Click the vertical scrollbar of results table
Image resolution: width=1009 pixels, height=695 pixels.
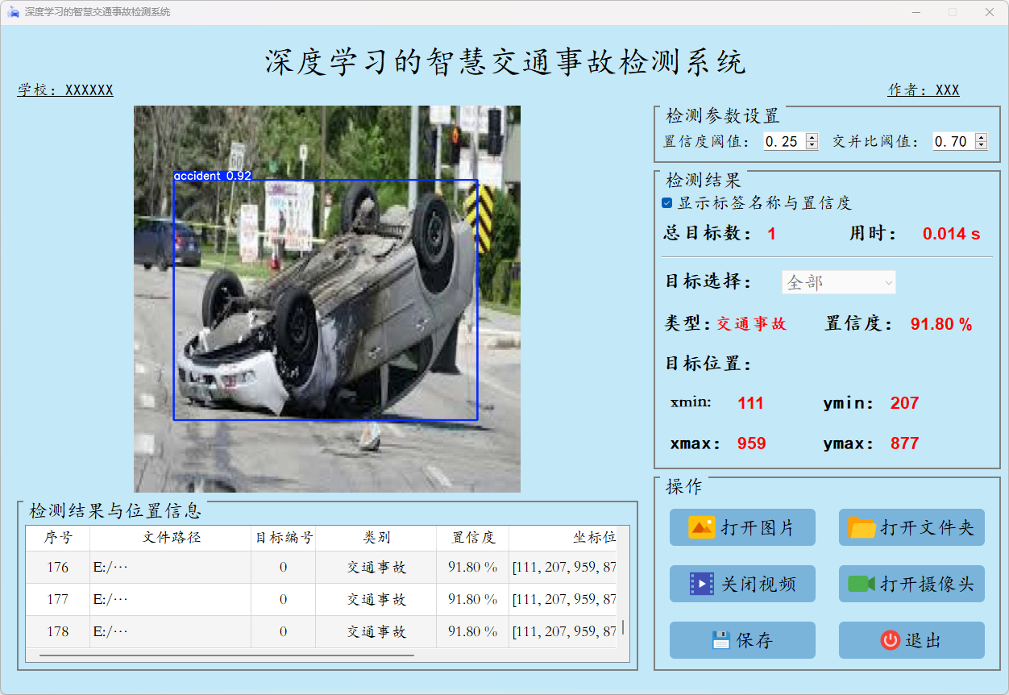(x=623, y=627)
